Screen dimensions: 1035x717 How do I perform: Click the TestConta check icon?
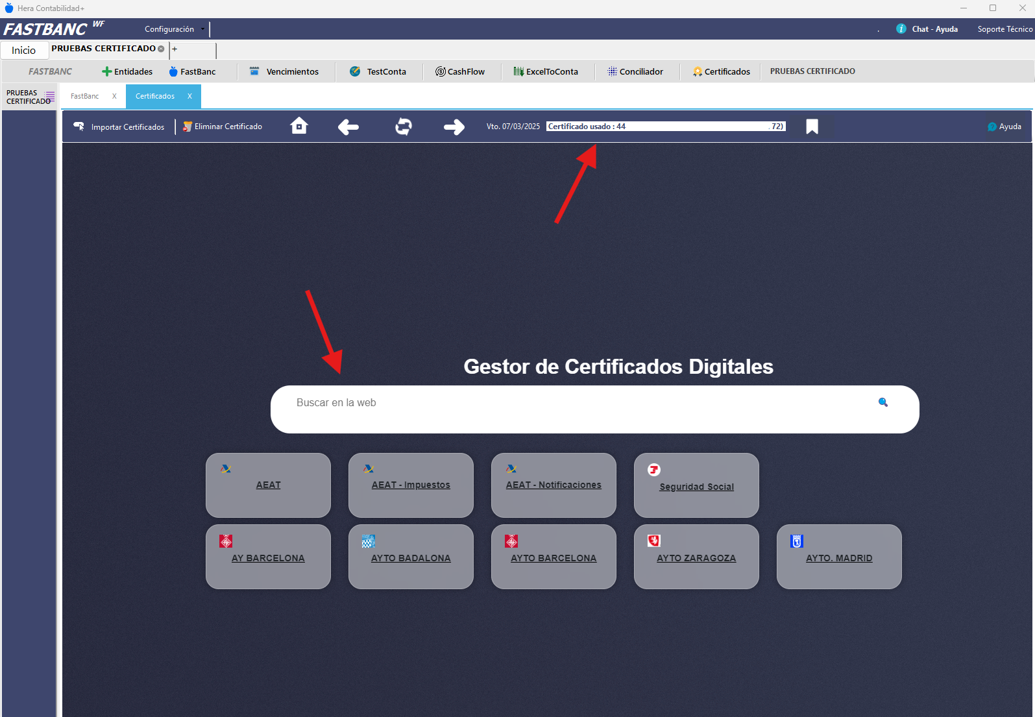coord(355,71)
